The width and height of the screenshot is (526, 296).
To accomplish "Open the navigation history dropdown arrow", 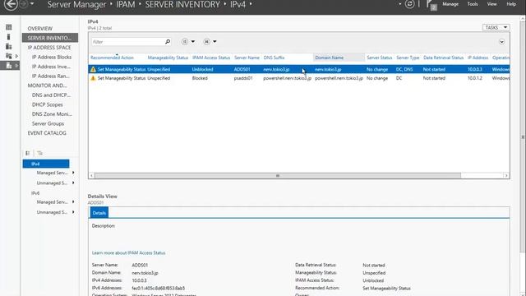I will (x=32, y=4).
